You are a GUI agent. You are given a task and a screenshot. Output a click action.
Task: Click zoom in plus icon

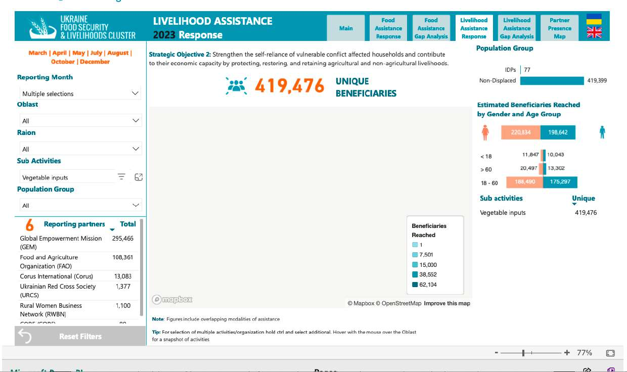point(567,353)
